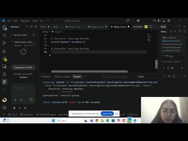Click the editor horizontal scrollbar
The width and height of the screenshot is (188, 141).
pyautogui.click(x=89, y=71)
